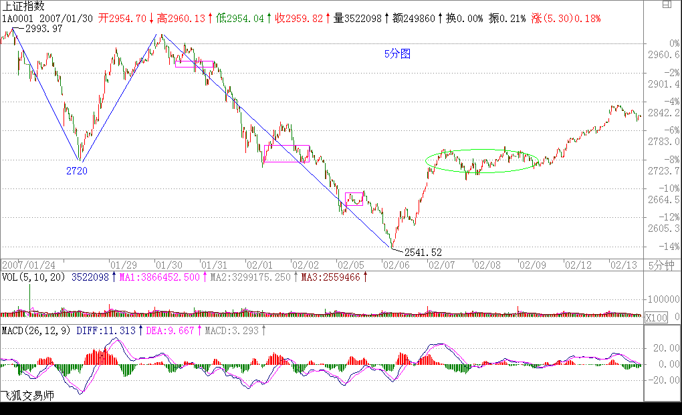The image size is (682, 415).
Task: Open the MACD(26,12,9) indicator settings
Action: [36, 330]
